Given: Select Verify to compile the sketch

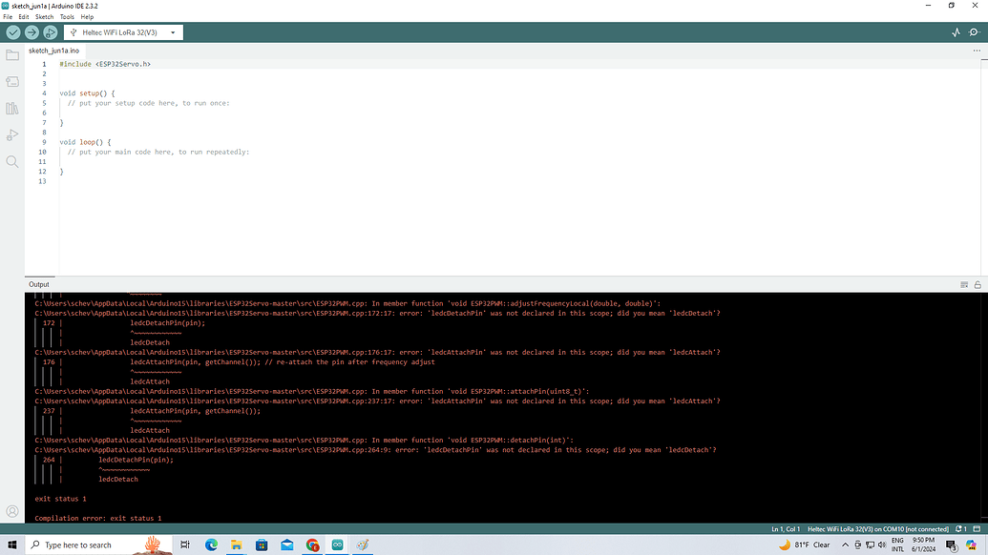Looking at the screenshot, I should pyautogui.click(x=12, y=31).
